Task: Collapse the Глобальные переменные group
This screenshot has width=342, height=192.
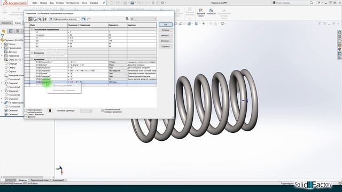Action: 32,29
